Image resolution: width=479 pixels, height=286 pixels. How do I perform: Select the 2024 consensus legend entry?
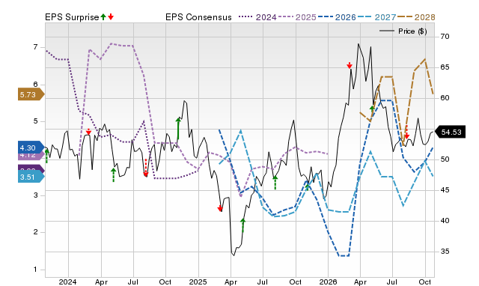(257, 17)
